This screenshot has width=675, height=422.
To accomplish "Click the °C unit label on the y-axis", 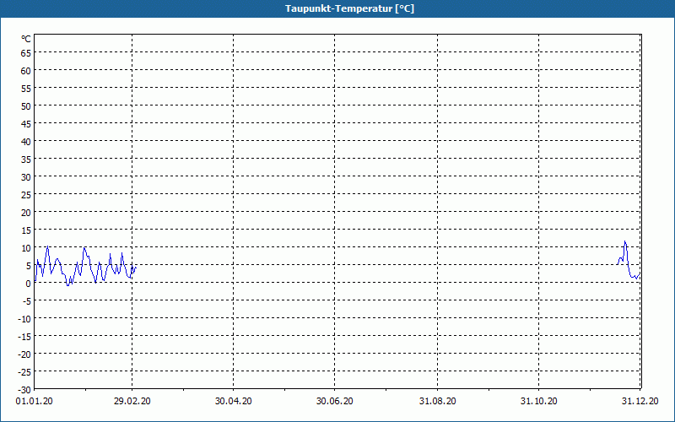I will point(26,39).
